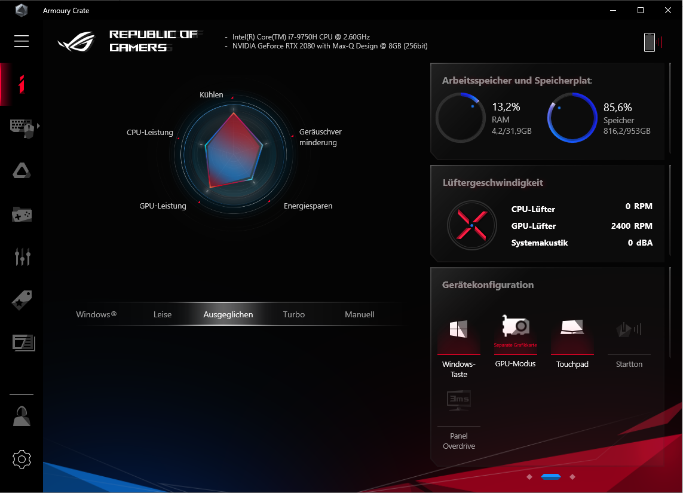The height and width of the screenshot is (493, 683).
Task: Select the Windows® performance mode
Action: tap(96, 314)
